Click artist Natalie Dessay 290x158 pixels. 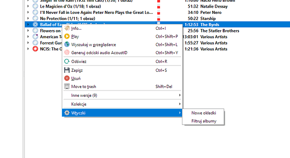pos(214,6)
